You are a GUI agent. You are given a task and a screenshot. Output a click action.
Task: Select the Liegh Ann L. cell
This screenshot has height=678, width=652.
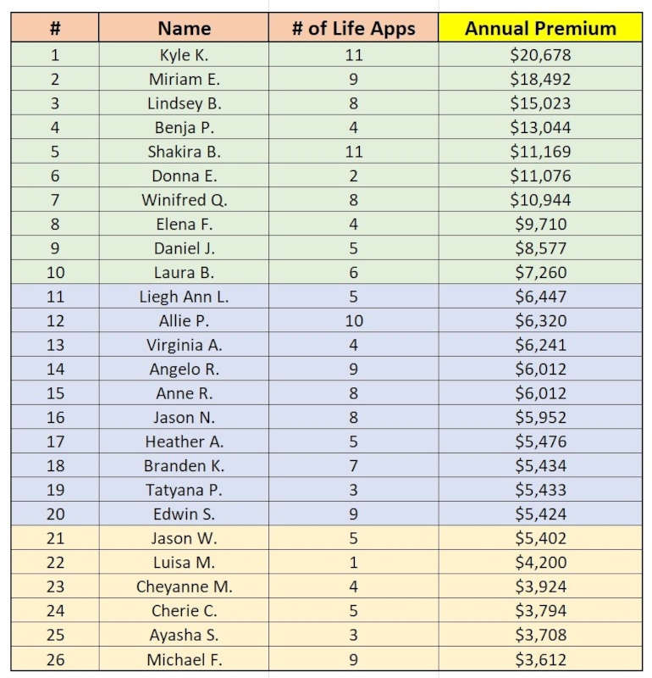pyautogui.click(x=184, y=297)
